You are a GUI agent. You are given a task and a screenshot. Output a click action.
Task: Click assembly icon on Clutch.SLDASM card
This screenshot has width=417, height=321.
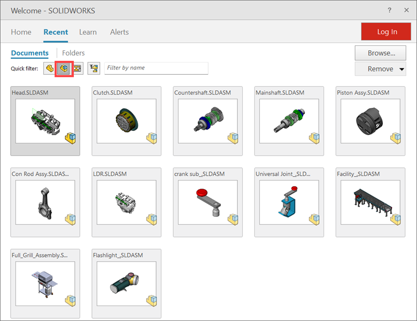click(x=152, y=138)
